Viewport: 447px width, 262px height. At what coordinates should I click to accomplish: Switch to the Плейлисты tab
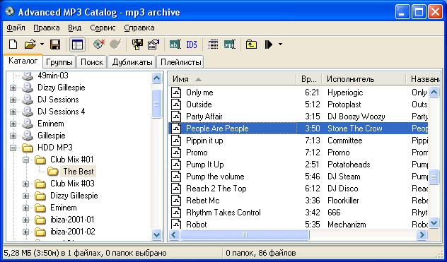[180, 62]
